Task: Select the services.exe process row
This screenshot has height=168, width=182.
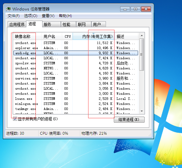Action: pyautogui.click(x=75, y=78)
